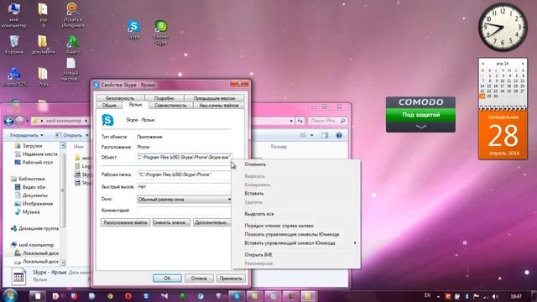Switch to the Подробно tab
The image size is (537, 302).
(164, 98)
